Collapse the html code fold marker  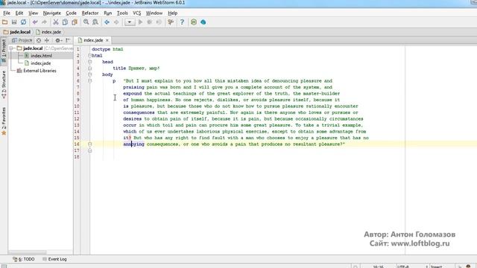coord(89,56)
